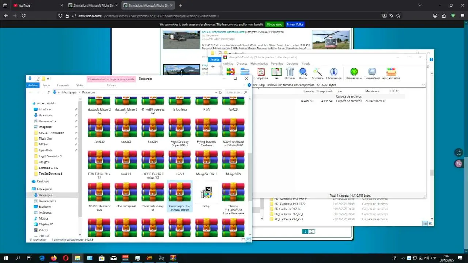The width and height of the screenshot is (468, 263).
Task: Select the HC412_Bambi_Bucket_V2 archive
Action: [153, 165]
